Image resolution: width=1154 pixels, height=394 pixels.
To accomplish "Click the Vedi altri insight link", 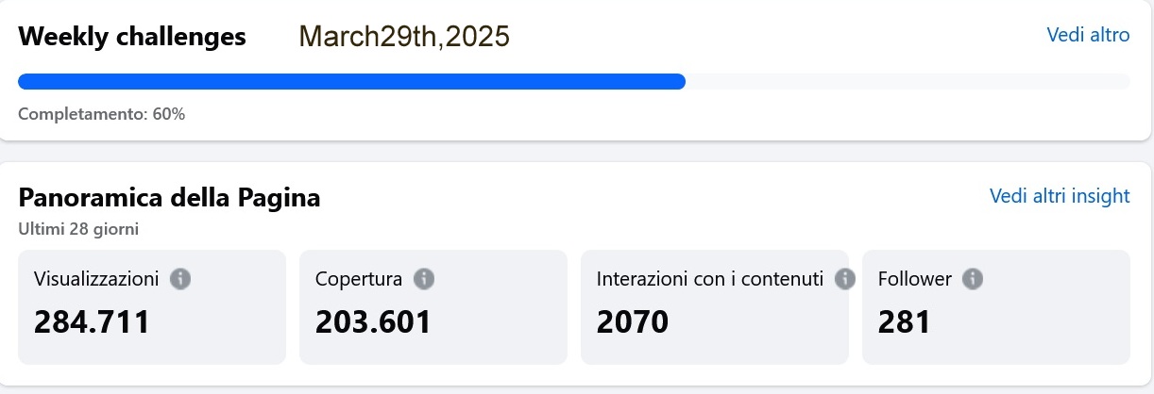I will pos(1059,196).
